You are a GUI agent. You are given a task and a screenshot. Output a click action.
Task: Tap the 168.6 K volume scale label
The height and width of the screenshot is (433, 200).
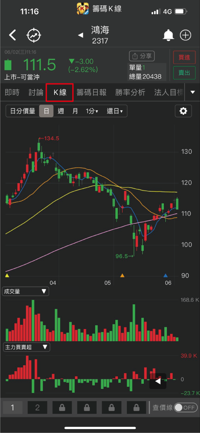190,300
